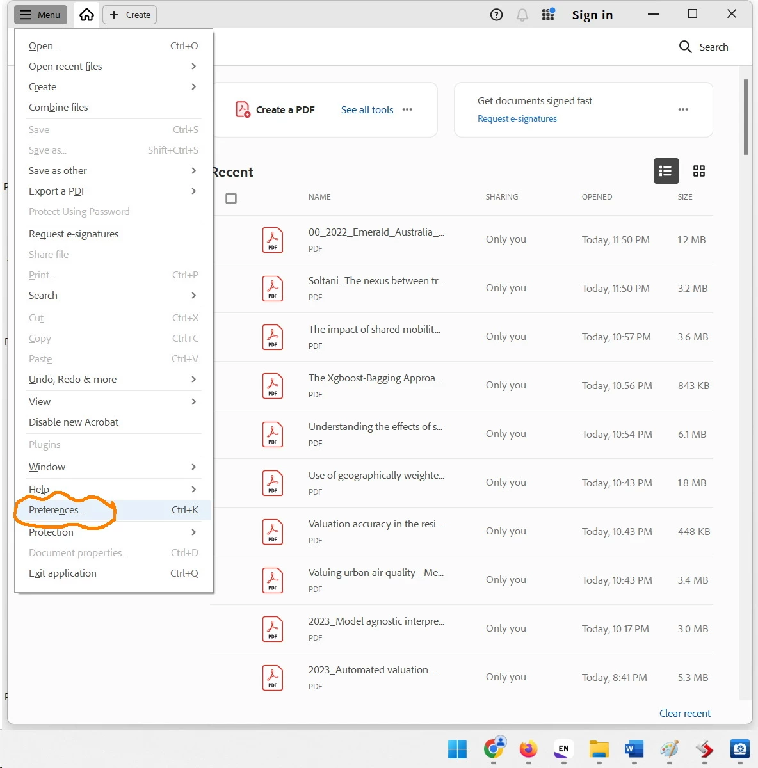The height and width of the screenshot is (768, 758).
Task: Open Firefox from the taskbar
Action: pyautogui.click(x=528, y=749)
